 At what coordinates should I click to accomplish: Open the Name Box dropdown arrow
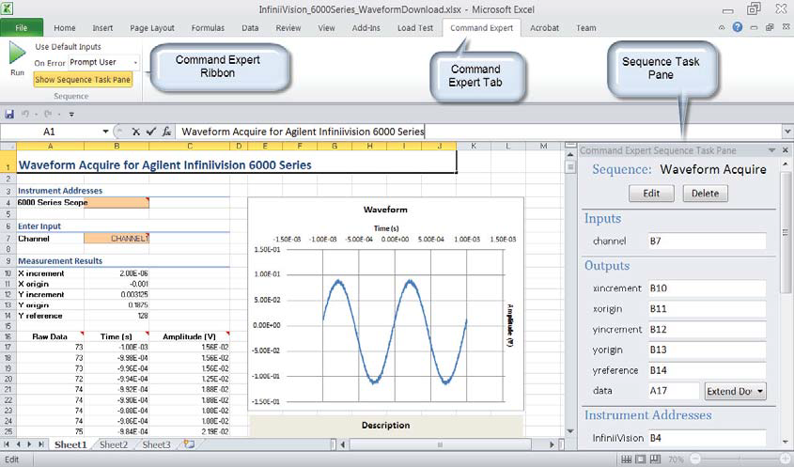tap(105, 132)
